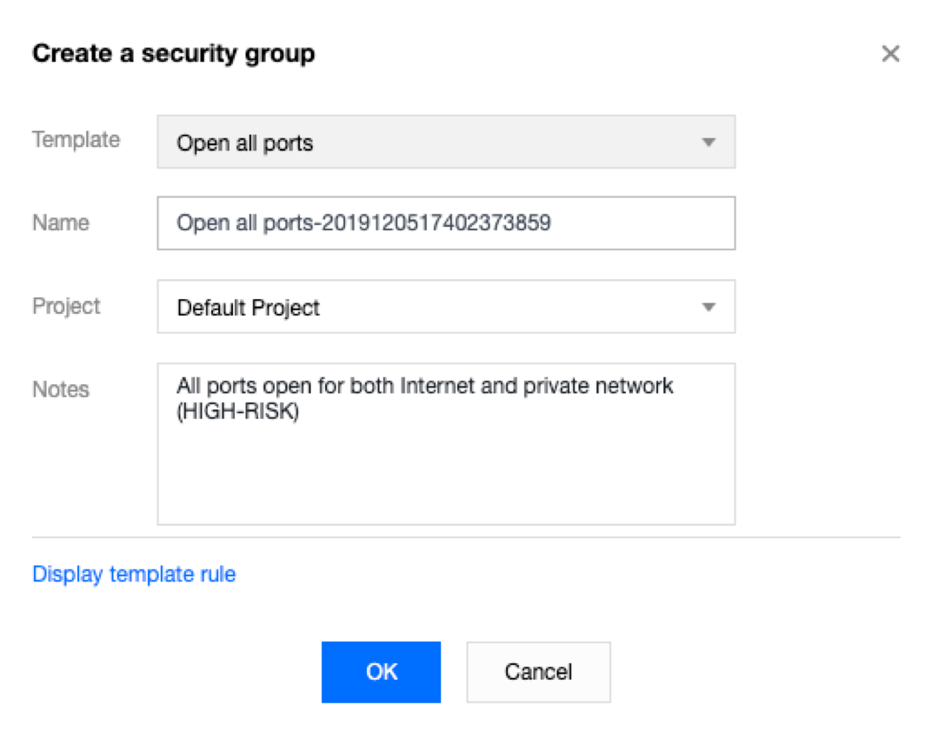Click the Name field label

pyautogui.click(x=61, y=223)
